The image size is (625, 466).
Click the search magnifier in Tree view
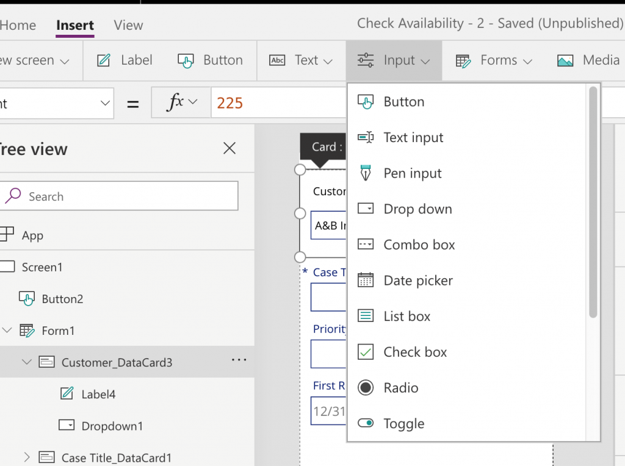13,196
